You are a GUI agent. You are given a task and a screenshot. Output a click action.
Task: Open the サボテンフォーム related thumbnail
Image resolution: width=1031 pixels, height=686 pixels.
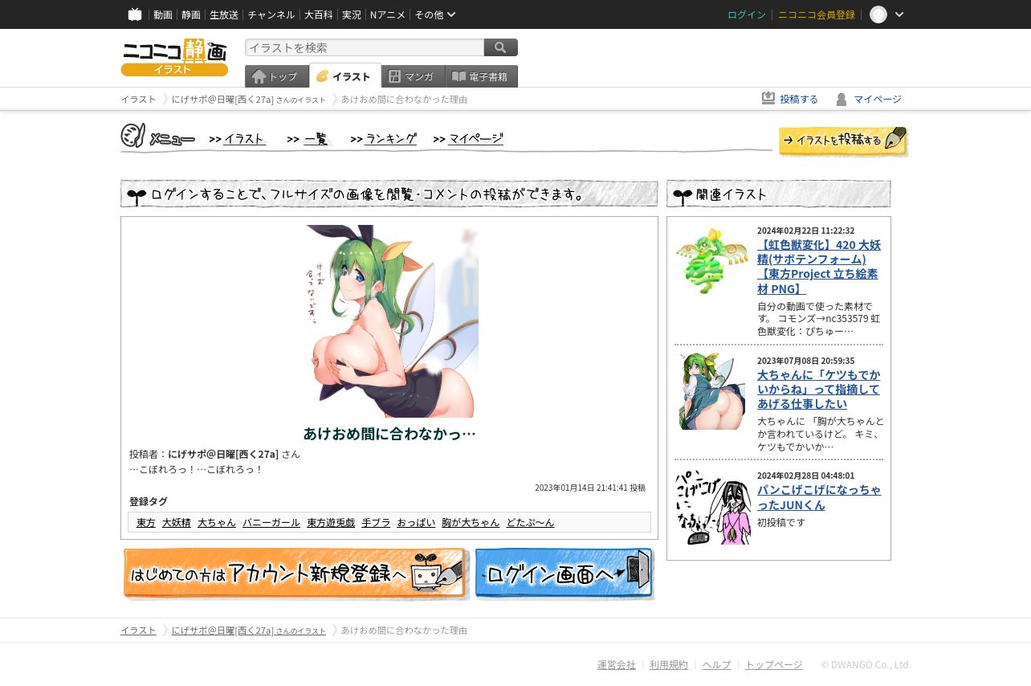[x=711, y=262]
